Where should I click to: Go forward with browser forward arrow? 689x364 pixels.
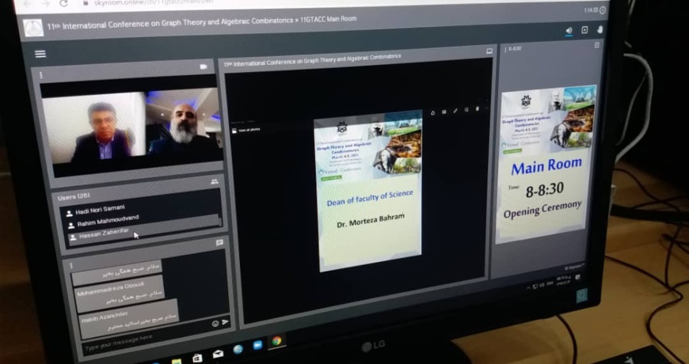coord(45,3)
